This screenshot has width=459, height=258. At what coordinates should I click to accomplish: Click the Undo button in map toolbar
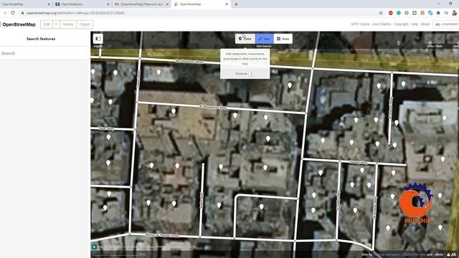[429, 39]
